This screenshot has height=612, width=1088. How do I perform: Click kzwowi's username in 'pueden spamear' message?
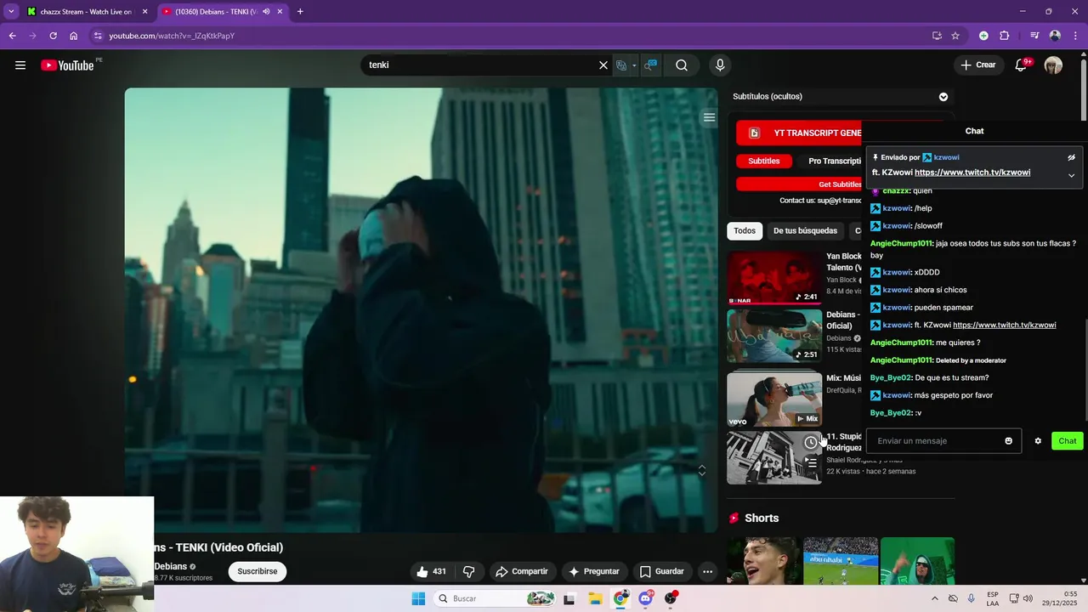[897, 308]
